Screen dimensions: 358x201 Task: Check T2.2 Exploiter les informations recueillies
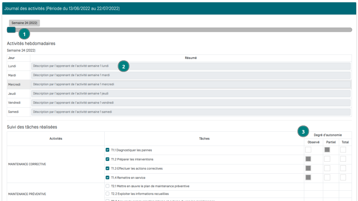pyautogui.click(x=107, y=193)
